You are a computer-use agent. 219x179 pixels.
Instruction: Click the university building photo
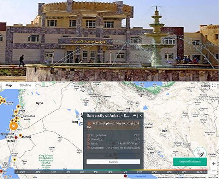pyautogui.click(x=109, y=41)
